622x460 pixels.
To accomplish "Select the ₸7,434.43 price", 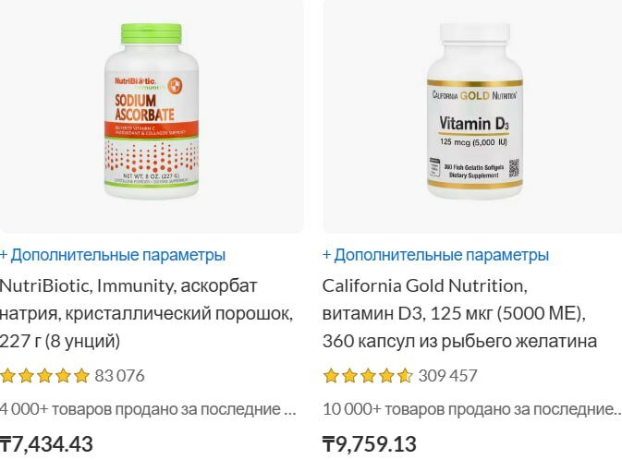I will pos(46,444).
